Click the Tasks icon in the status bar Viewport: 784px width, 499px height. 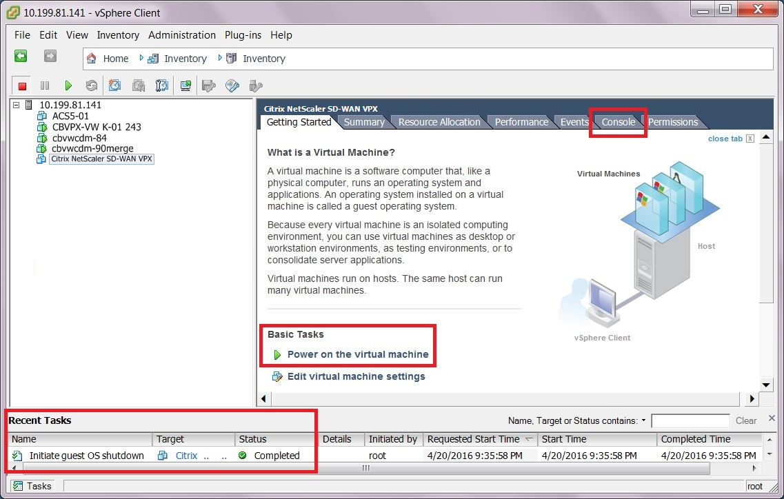click(x=18, y=486)
